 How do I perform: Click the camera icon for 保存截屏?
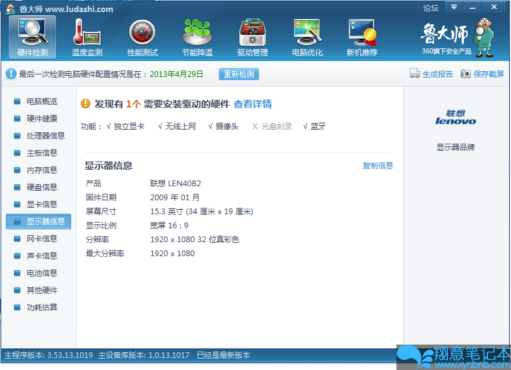(465, 74)
